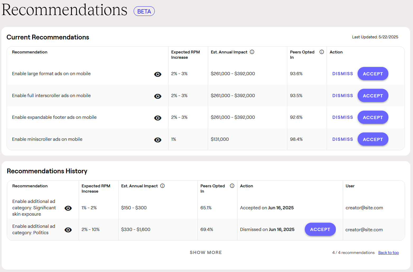
Task: Click eye icon for Politics ad category
Action: click(x=68, y=230)
